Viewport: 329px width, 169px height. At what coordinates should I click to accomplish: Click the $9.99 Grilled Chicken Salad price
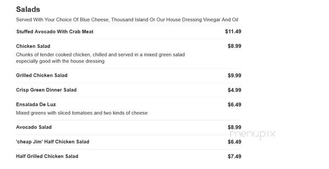point(234,76)
